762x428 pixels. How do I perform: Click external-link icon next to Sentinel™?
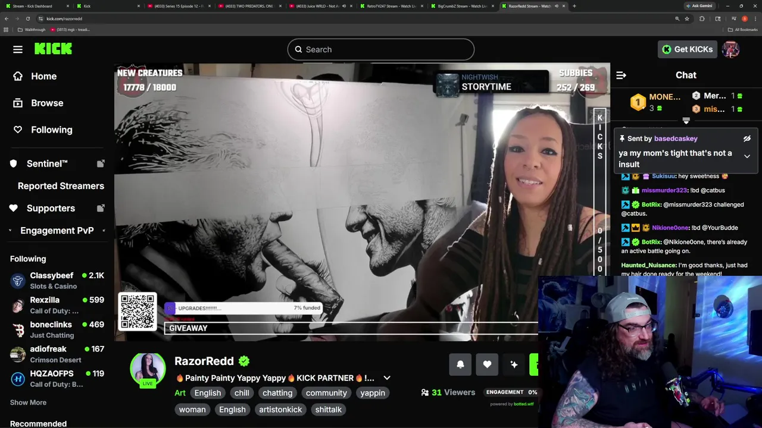(101, 163)
